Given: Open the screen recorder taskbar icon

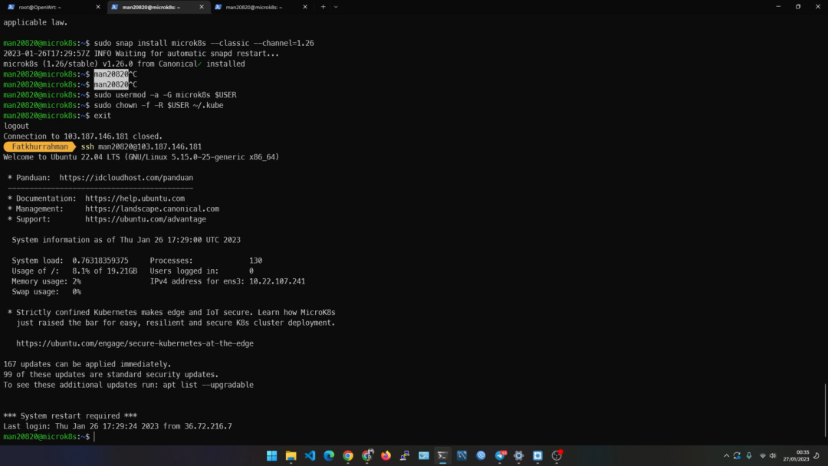Looking at the screenshot, I should coord(557,455).
